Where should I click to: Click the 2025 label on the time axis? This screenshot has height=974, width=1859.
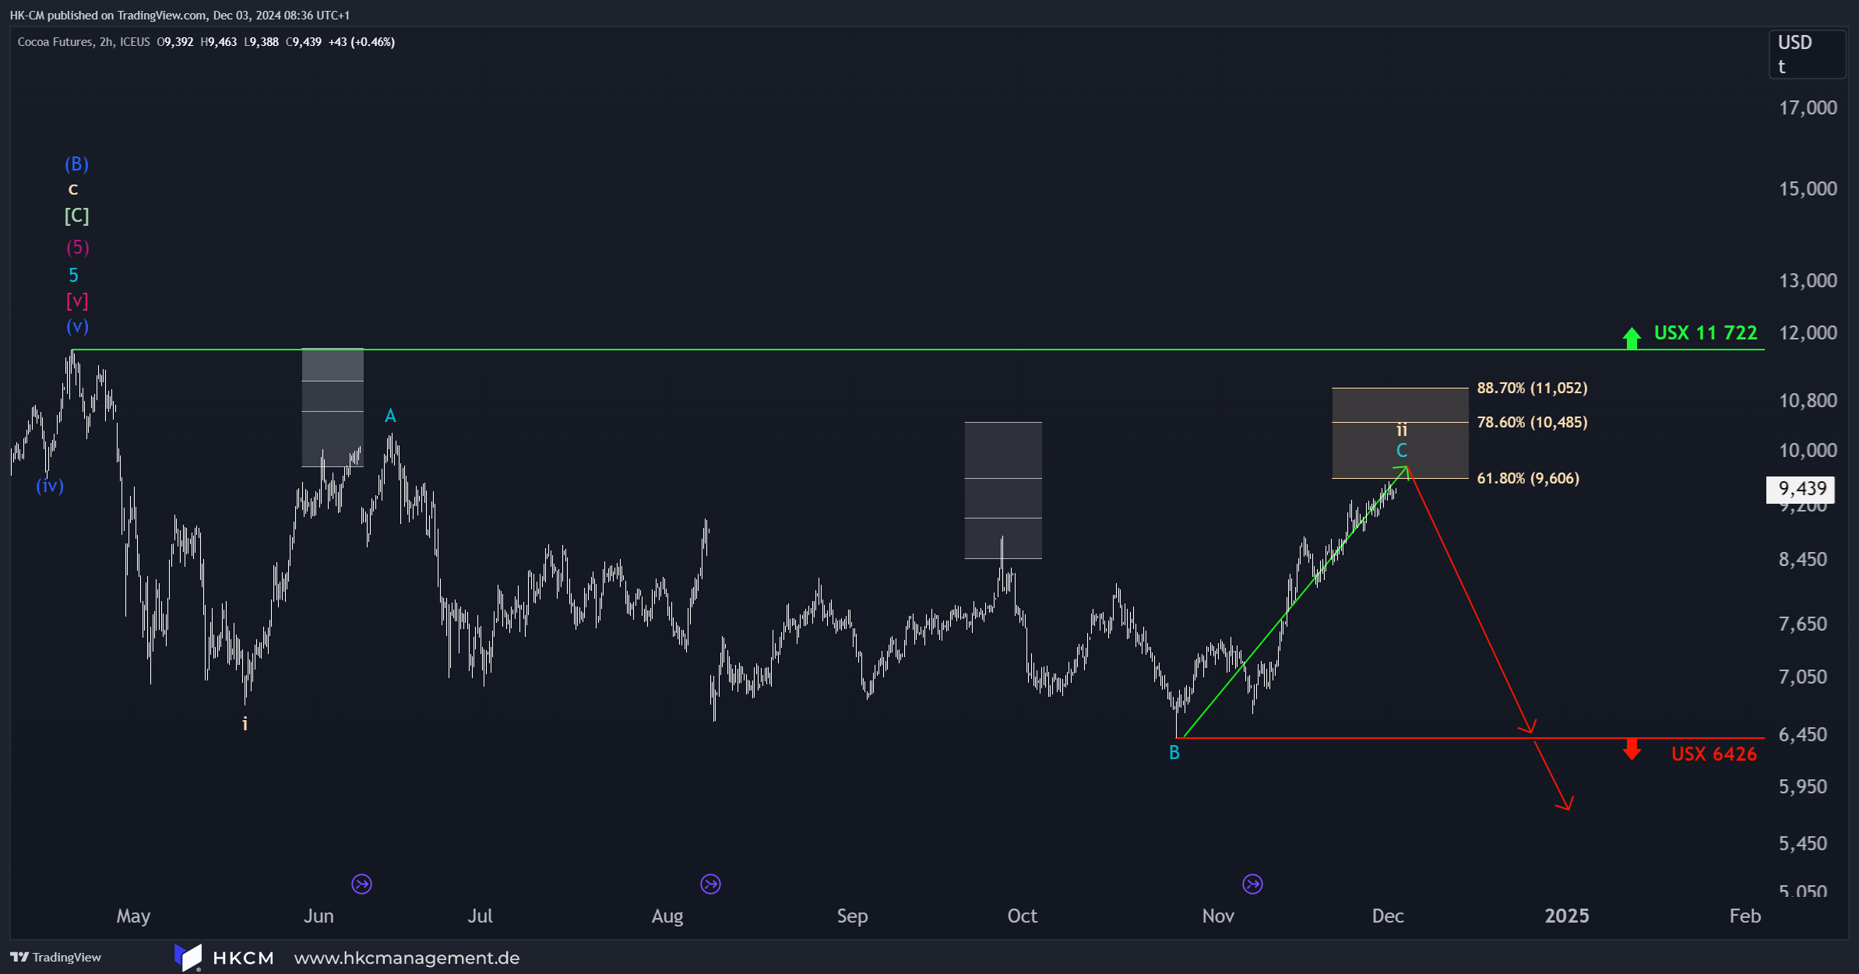point(1566,916)
